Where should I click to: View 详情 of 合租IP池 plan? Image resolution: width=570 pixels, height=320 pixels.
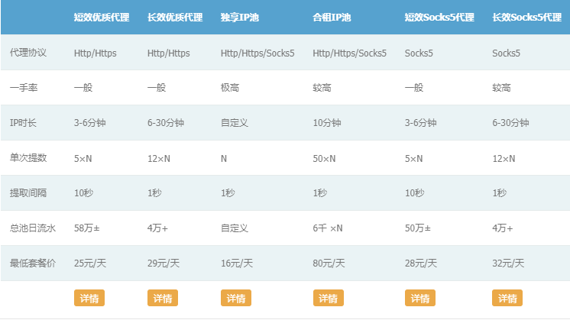click(329, 298)
